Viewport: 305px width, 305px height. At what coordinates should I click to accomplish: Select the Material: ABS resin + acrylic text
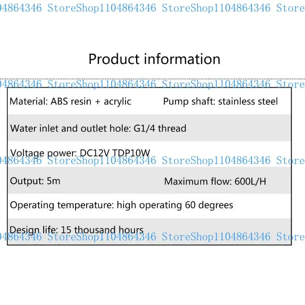(71, 101)
